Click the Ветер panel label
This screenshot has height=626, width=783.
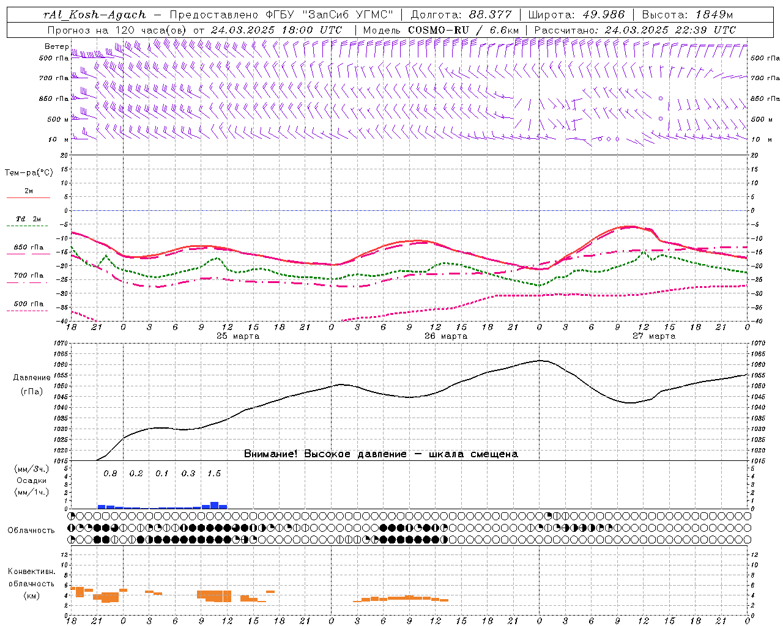click(x=56, y=46)
